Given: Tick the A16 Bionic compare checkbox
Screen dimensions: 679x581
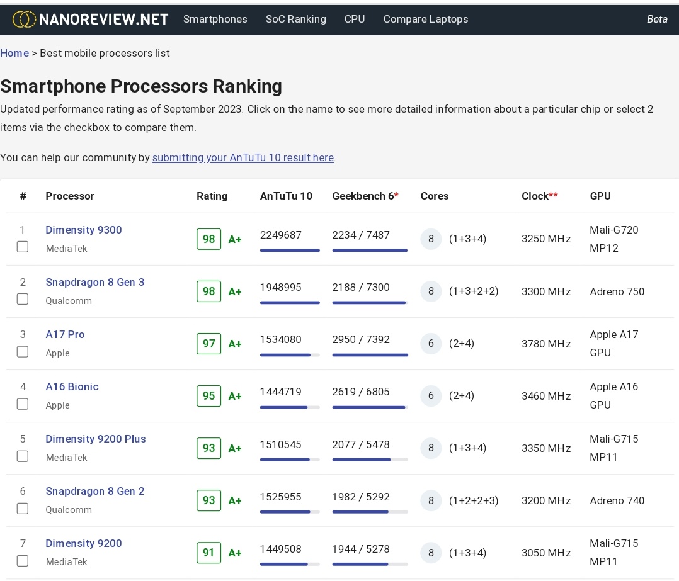Looking at the screenshot, I should click(x=23, y=404).
